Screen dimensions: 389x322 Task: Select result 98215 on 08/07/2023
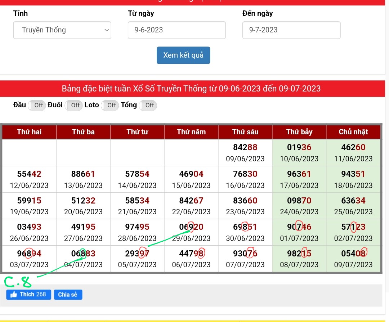coord(299,254)
